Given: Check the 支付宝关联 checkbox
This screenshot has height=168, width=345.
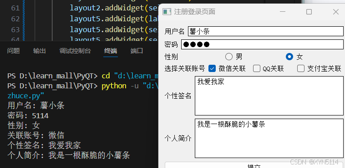Looking at the screenshot, I should [301, 68].
